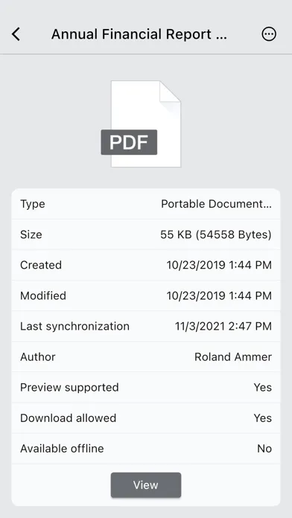
Task: Select the 11/3/2021 2:47 PM sync time
Action: 223,327
